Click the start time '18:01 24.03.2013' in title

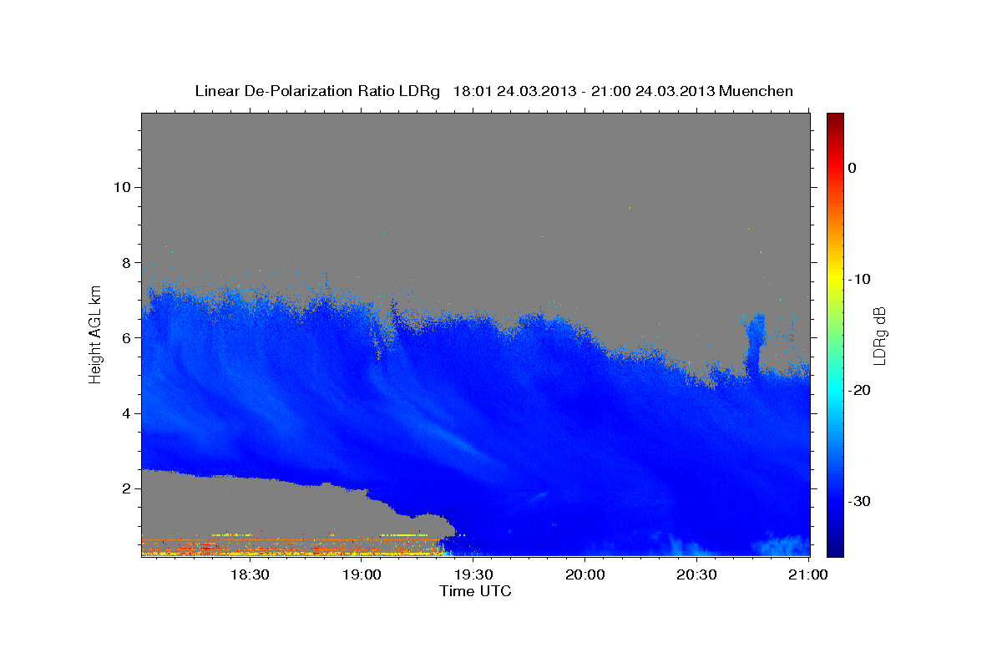[x=514, y=91]
